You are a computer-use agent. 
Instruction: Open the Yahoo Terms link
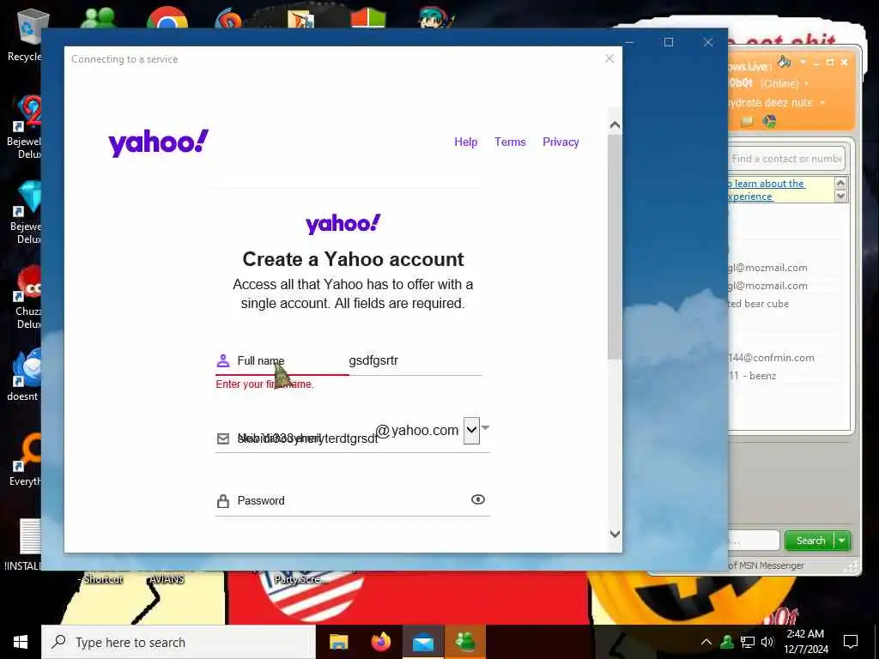pyautogui.click(x=510, y=142)
